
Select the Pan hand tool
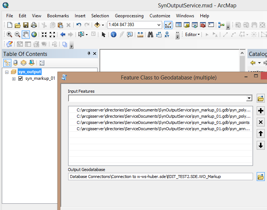[x=26, y=35]
